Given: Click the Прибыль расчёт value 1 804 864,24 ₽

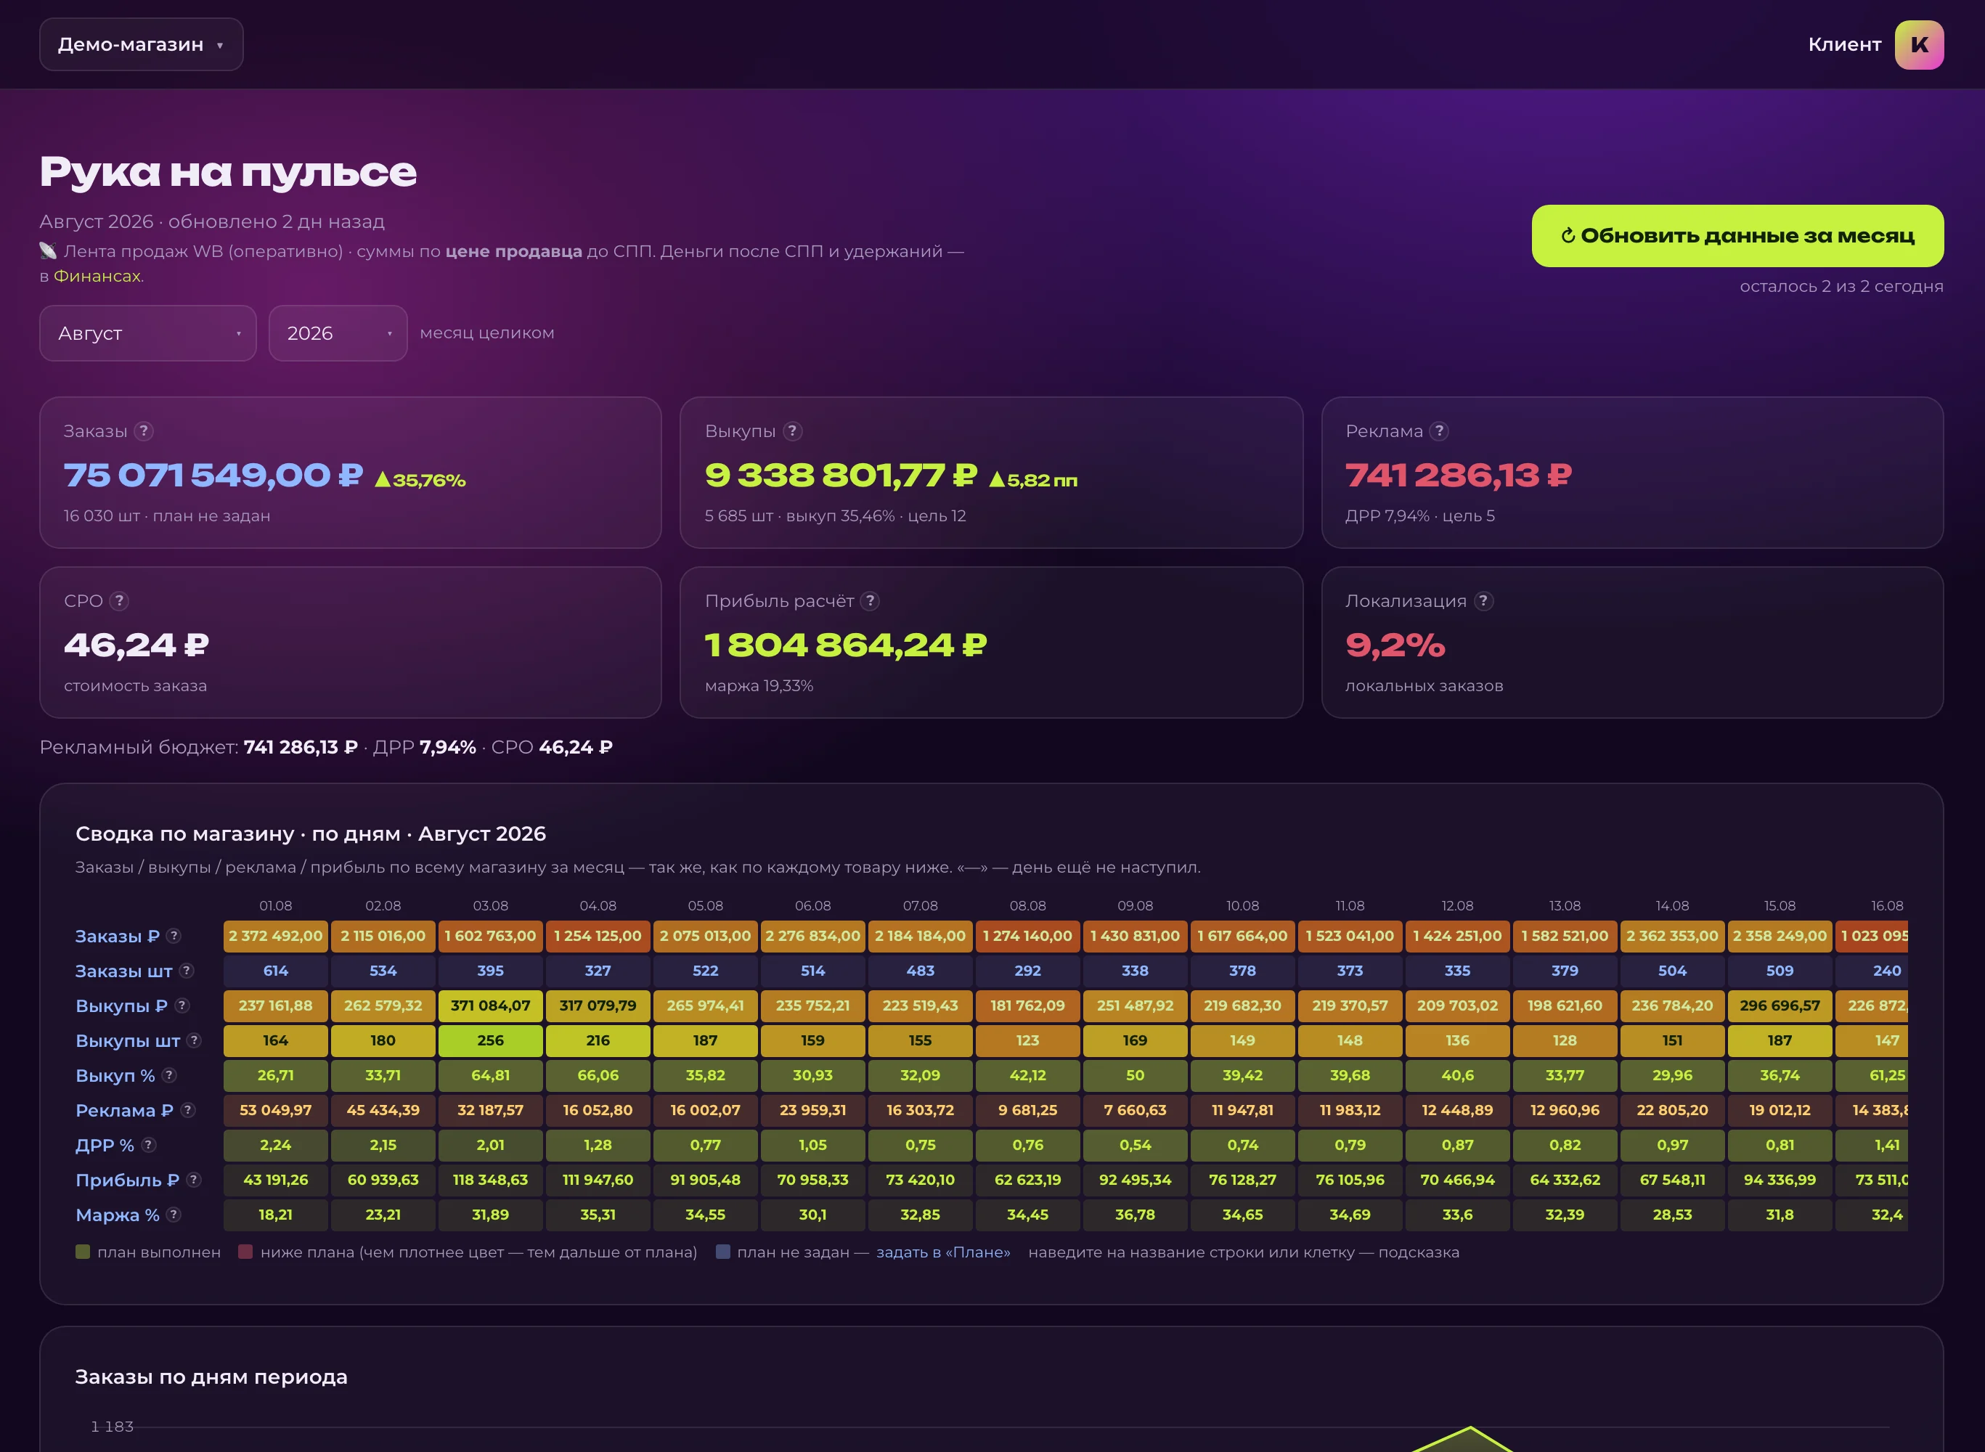Looking at the screenshot, I should point(846,645).
